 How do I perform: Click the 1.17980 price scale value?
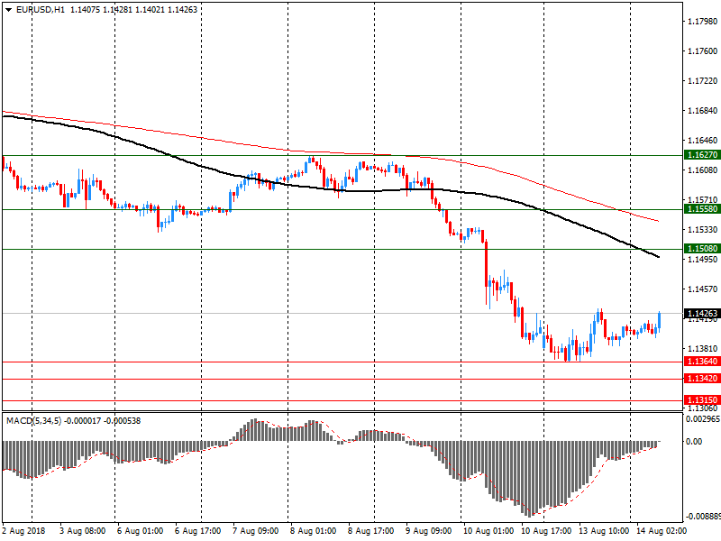[x=703, y=21]
